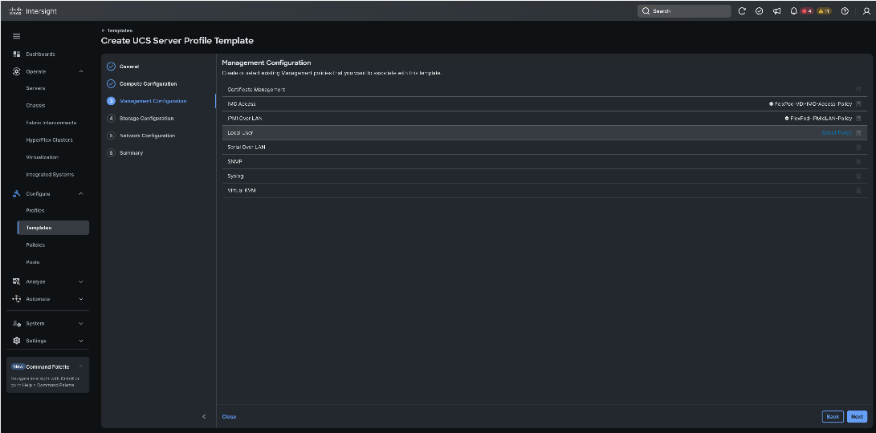This screenshot has width=876, height=433.
Task: Open Integrated Systems in the sidebar
Action: (50, 175)
